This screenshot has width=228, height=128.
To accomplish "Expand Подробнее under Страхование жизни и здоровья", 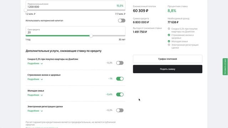I will 35,79.
